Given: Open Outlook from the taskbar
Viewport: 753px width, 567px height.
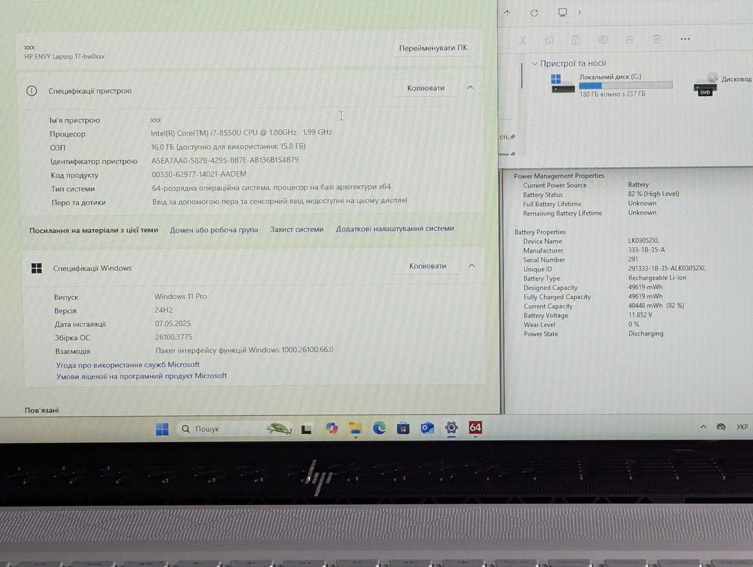Looking at the screenshot, I should point(427,428).
